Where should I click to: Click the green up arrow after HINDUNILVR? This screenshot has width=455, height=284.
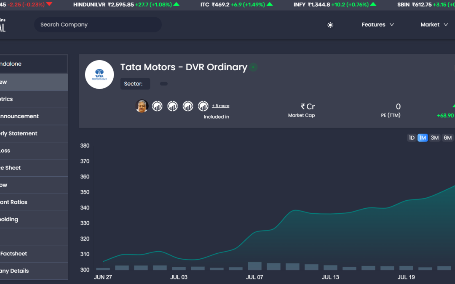click(176, 4)
